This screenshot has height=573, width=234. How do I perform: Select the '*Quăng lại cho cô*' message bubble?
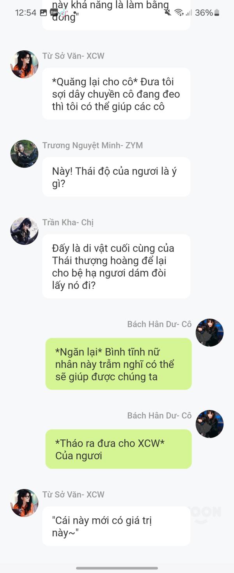(116, 94)
